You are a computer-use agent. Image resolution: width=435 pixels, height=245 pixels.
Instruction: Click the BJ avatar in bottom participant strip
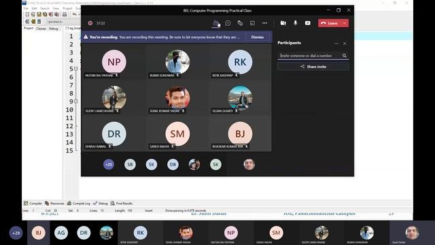coord(38,233)
